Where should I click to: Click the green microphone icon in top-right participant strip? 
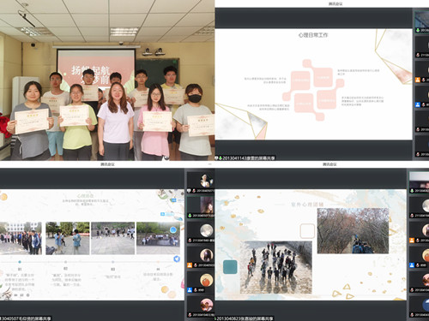(x=418, y=30)
